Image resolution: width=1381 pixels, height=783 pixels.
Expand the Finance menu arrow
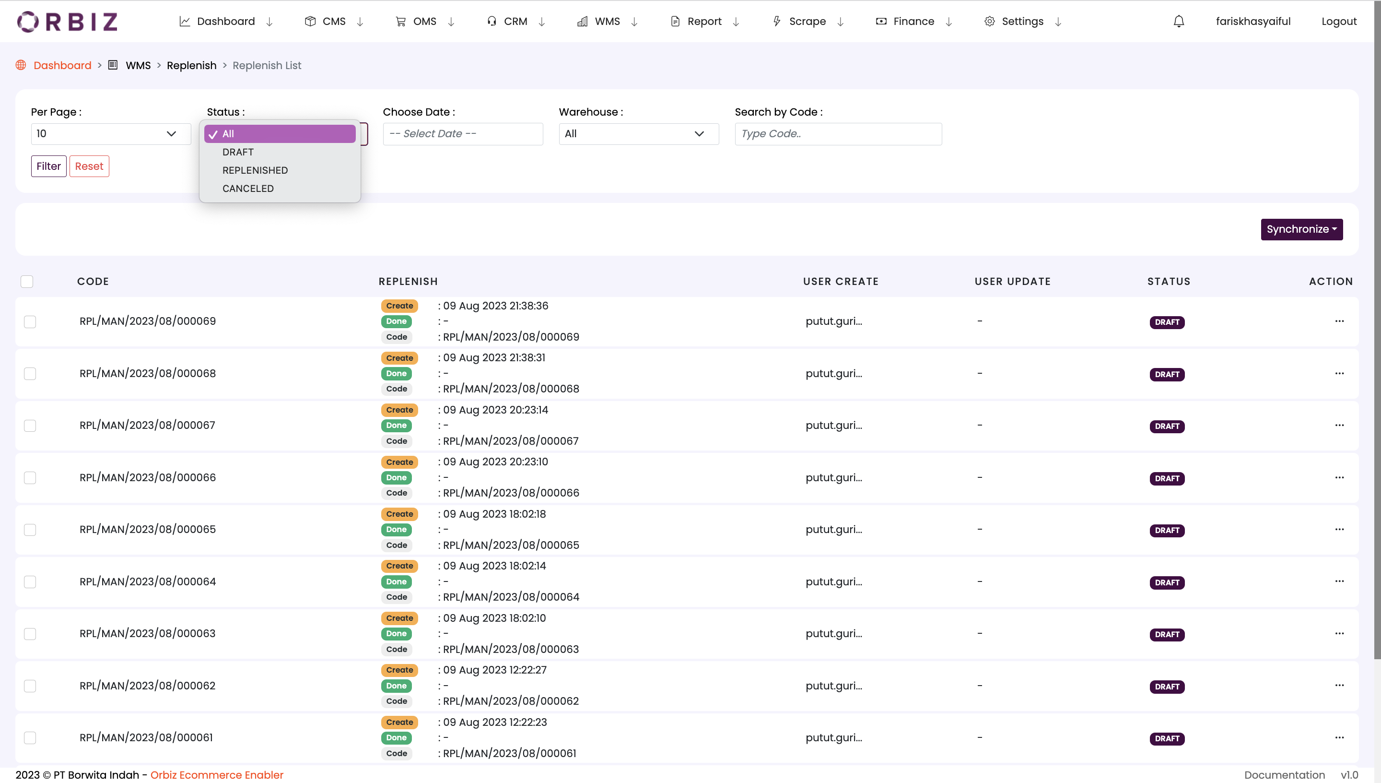pyautogui.click(x=949, y=22)
